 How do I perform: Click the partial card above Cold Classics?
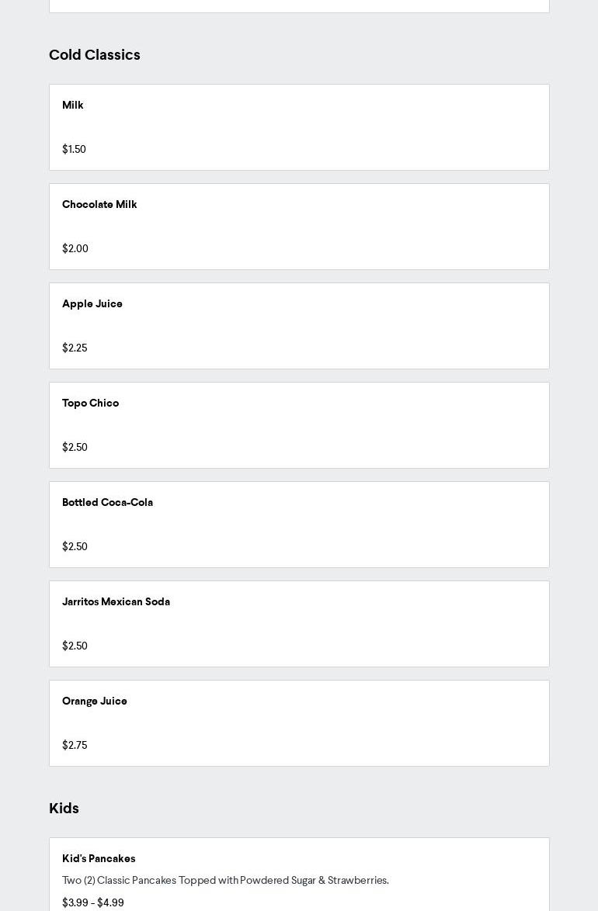tap(299, 5)
